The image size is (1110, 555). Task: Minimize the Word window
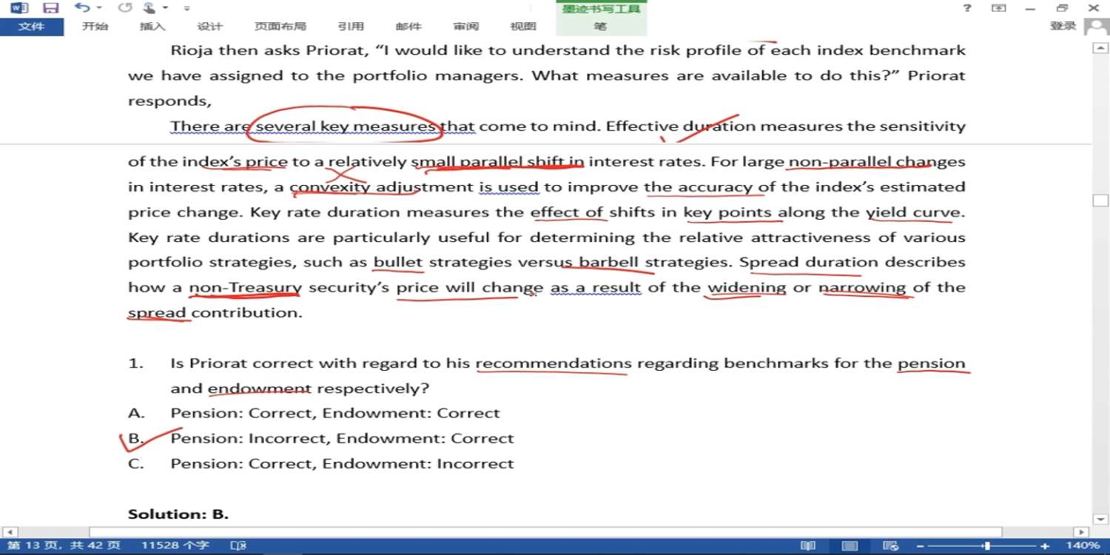[1030, 8]
